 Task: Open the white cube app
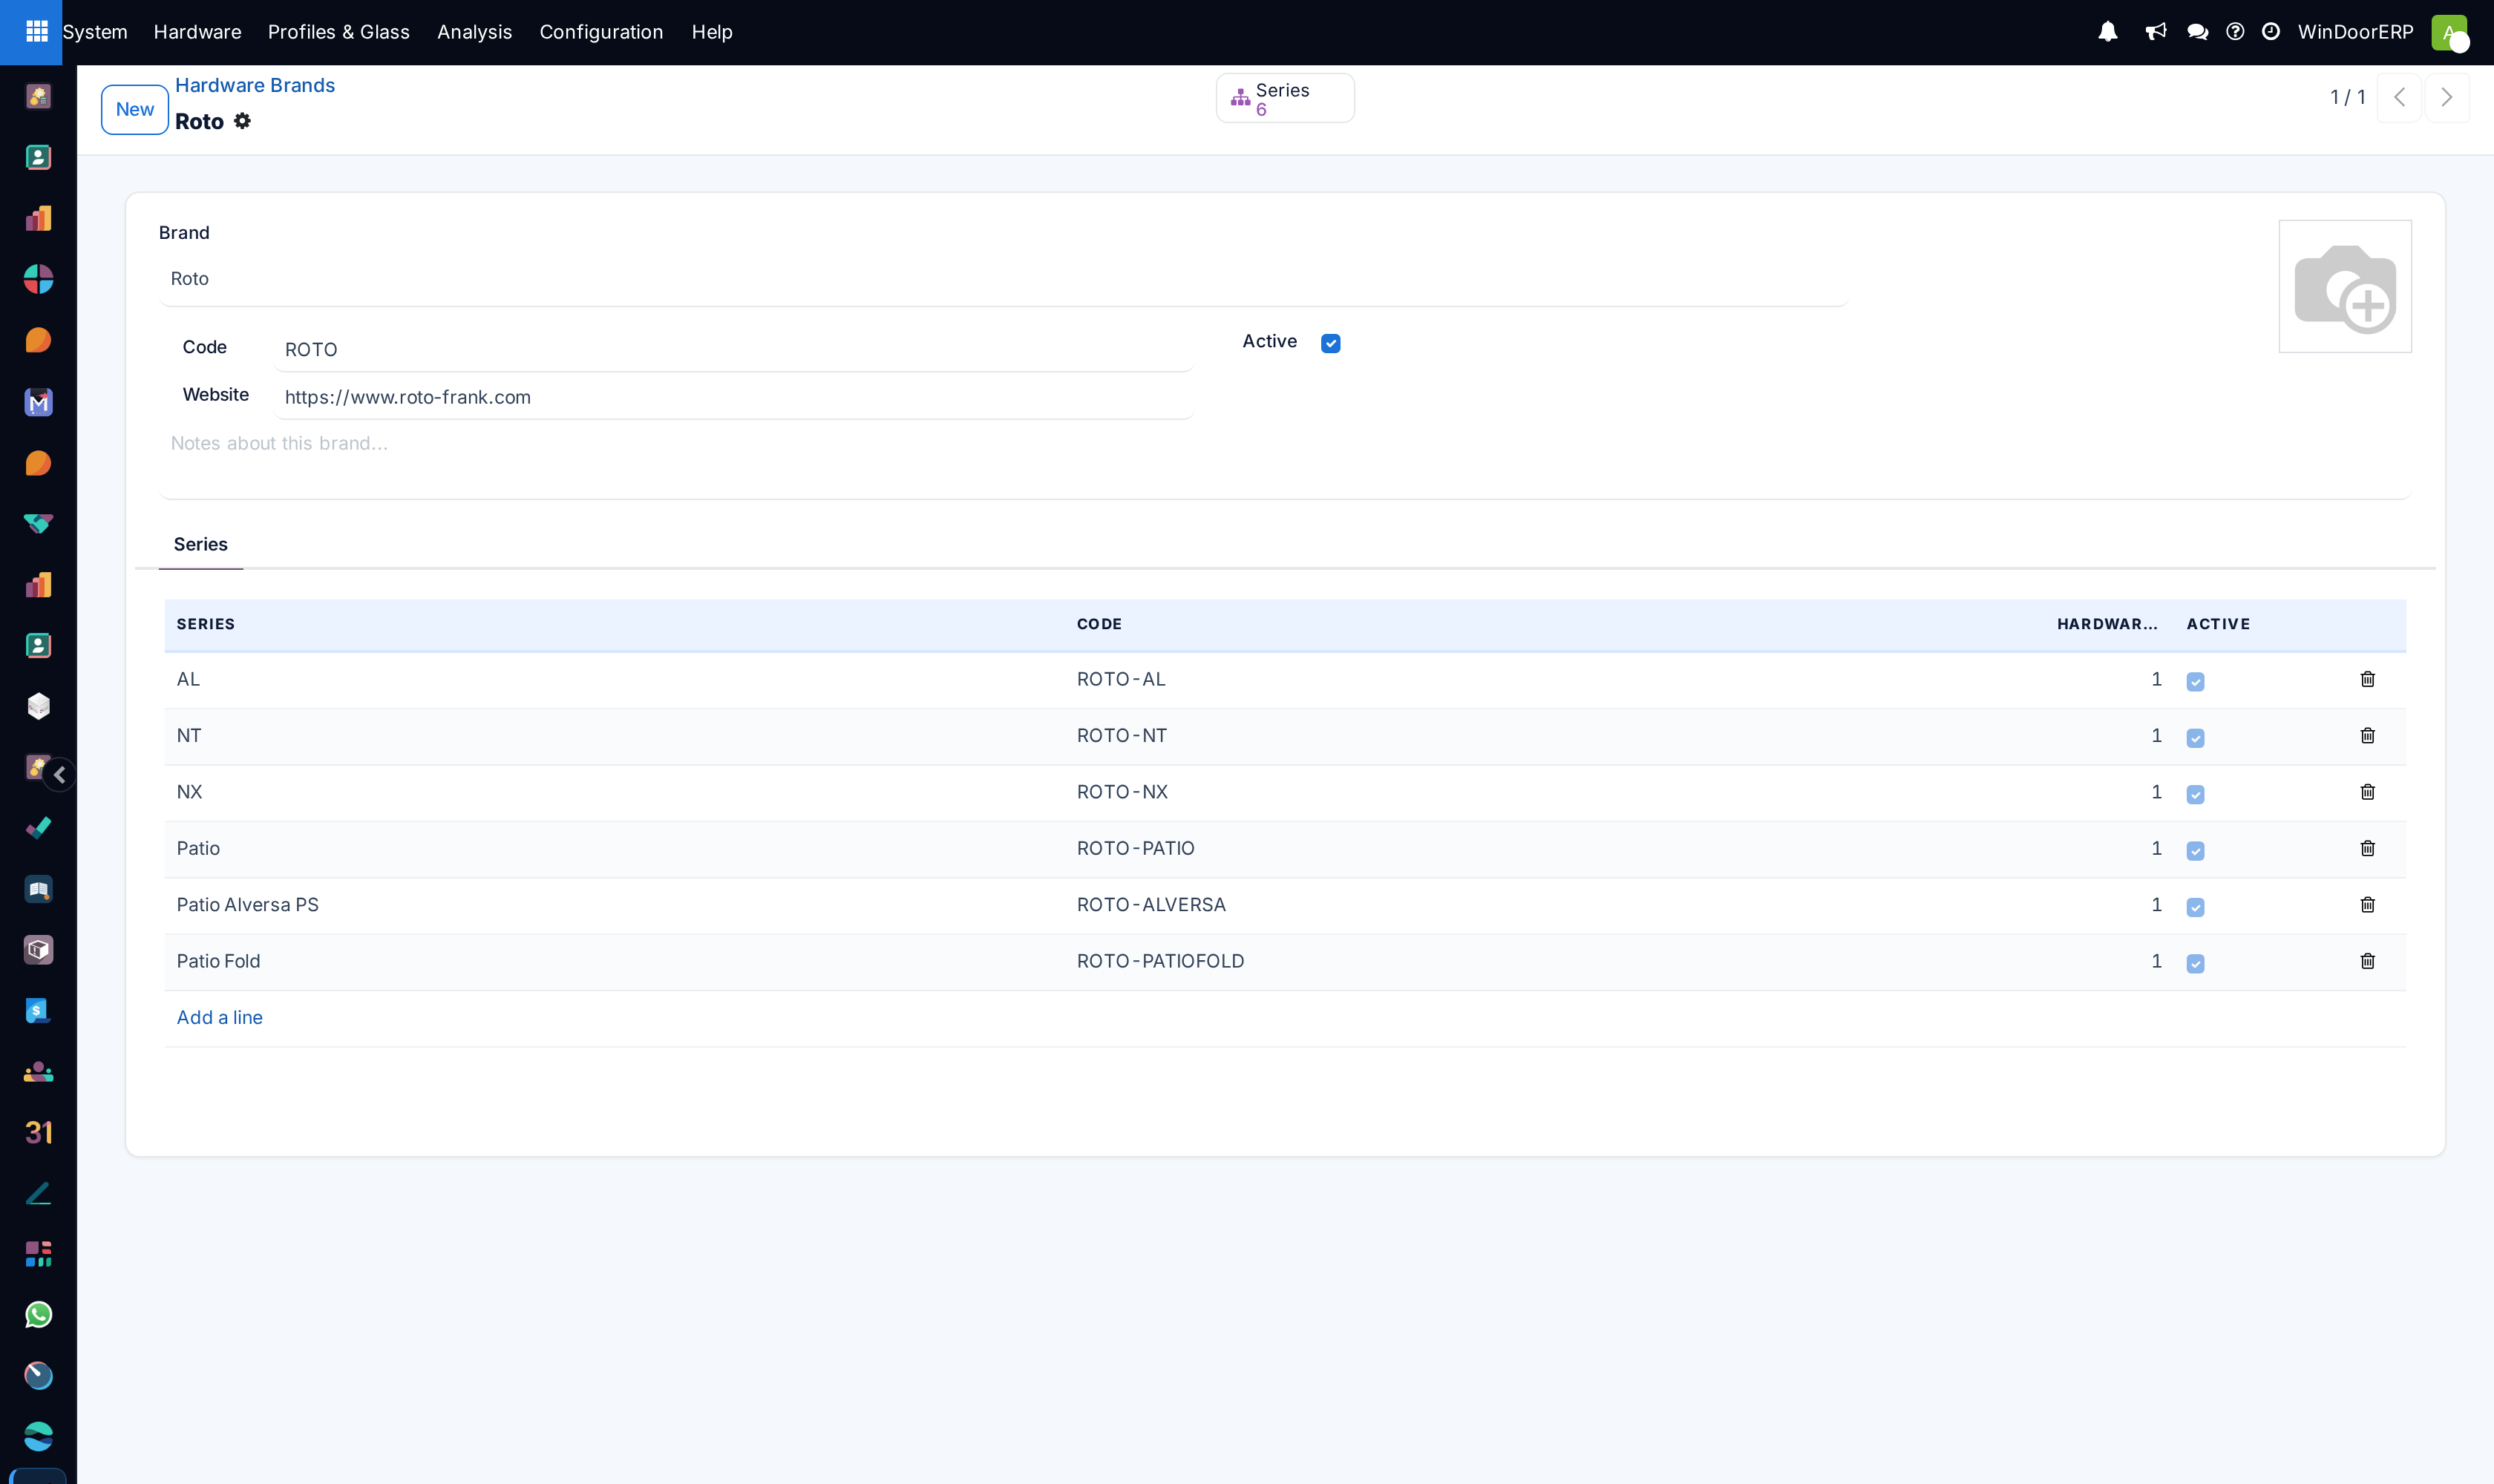click(38, 706)
